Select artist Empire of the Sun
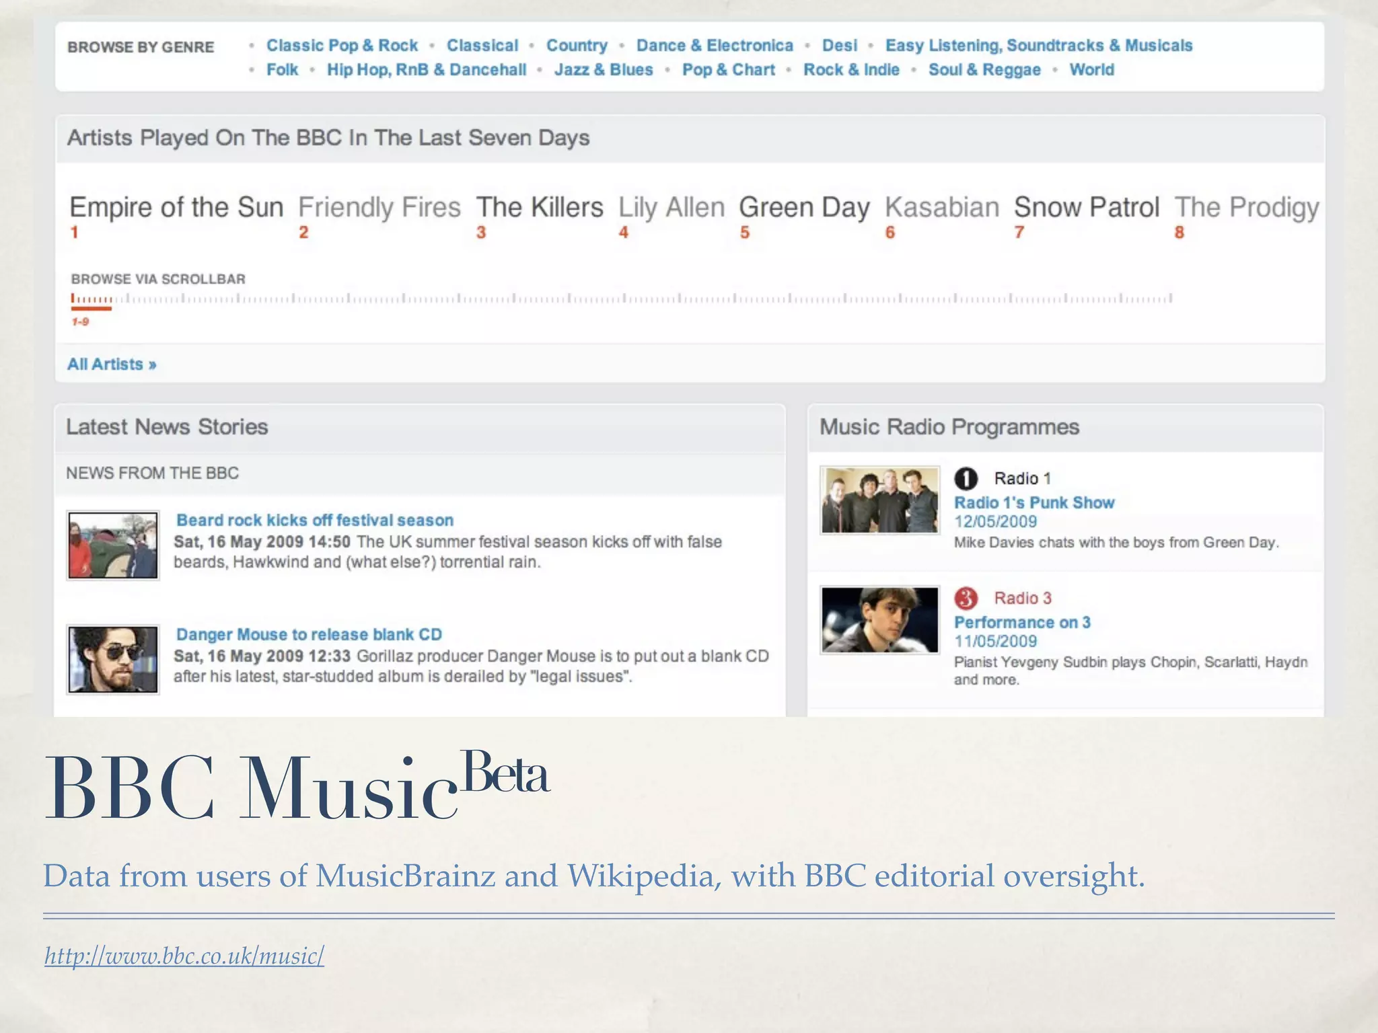The height and width of the screenshot is (1033, 1378). [x=176, y=207]
